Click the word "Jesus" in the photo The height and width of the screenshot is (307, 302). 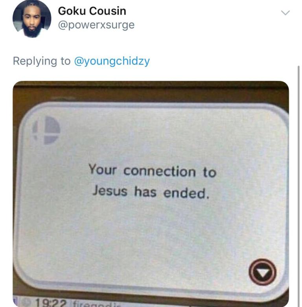pos(110,191)
